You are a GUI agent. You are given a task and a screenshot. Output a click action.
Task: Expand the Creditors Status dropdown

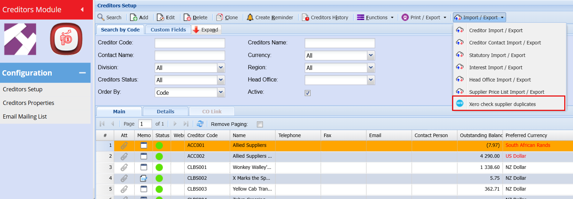pyautogui.click(x=221, y=80)
